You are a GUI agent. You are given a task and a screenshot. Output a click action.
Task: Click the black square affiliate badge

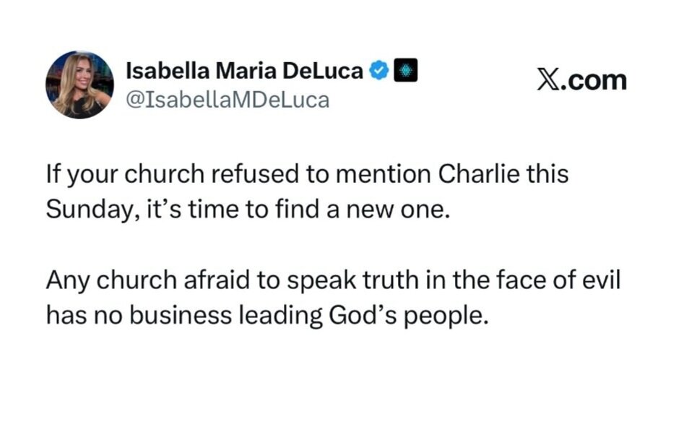[406, 70]
